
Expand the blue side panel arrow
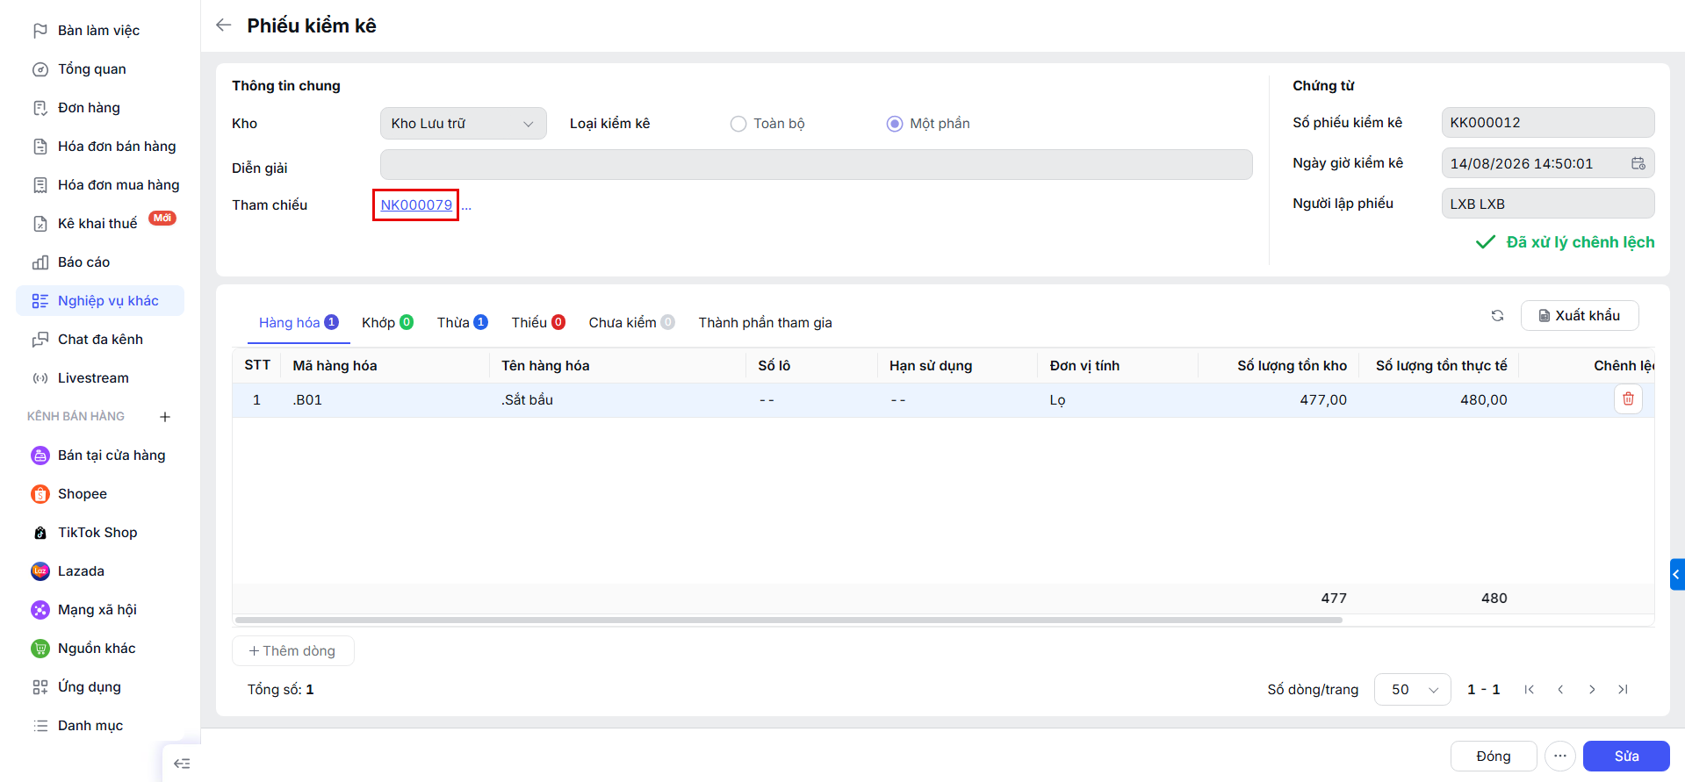click(1677, 575)
